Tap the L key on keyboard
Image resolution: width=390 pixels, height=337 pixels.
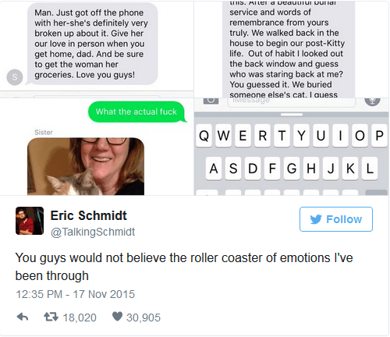[x=370, y=168]
